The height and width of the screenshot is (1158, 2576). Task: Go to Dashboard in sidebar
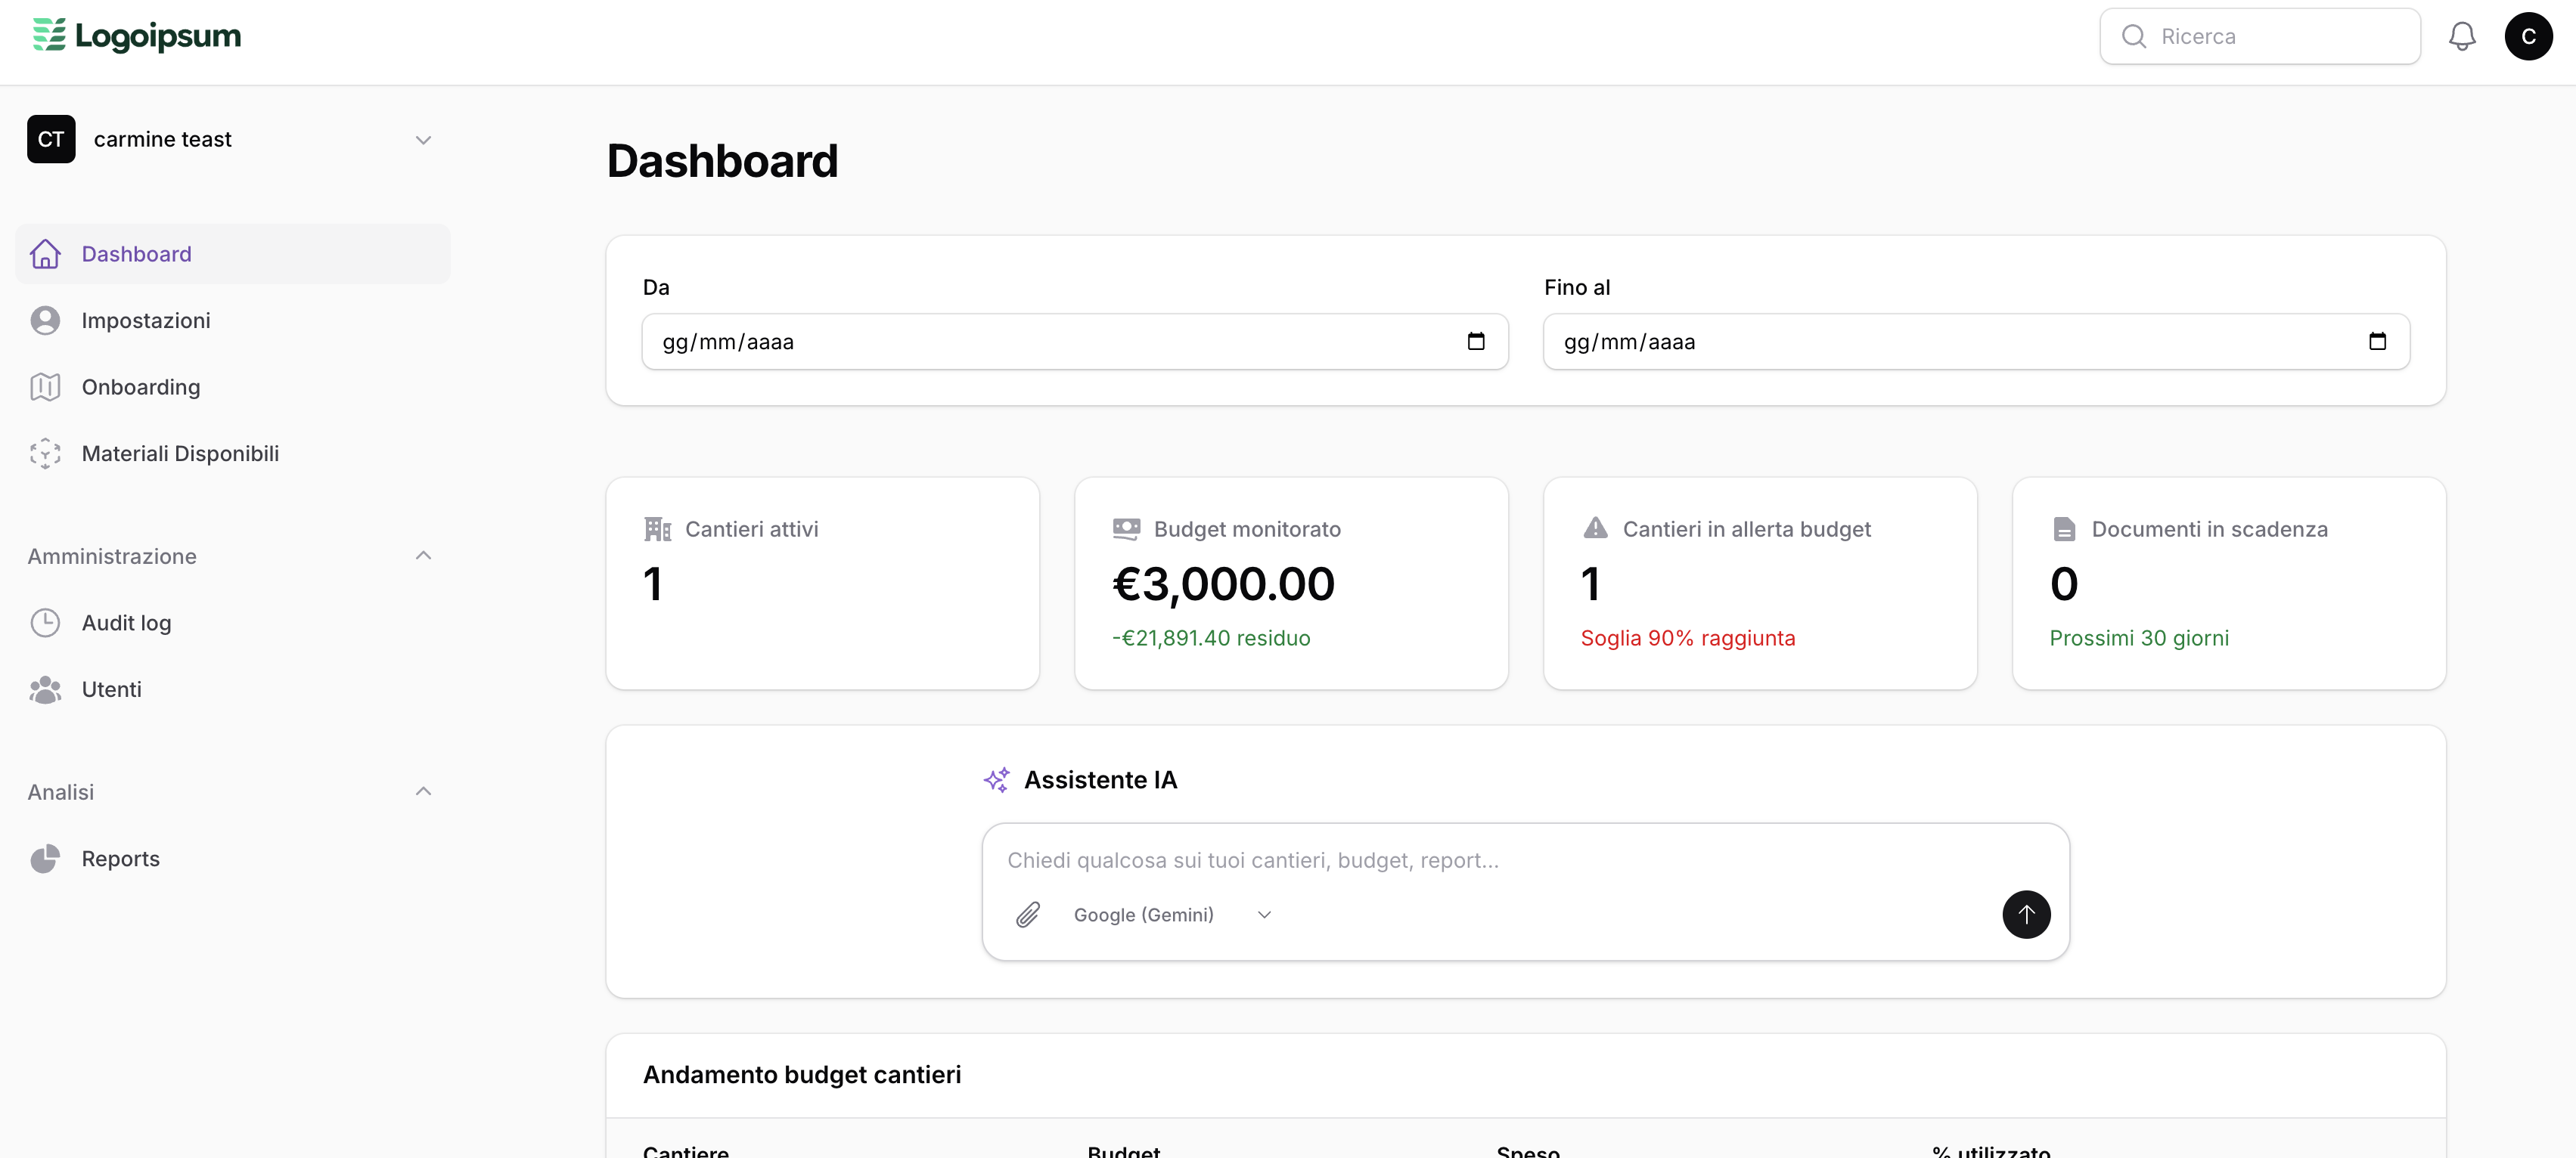pos(232,254)
